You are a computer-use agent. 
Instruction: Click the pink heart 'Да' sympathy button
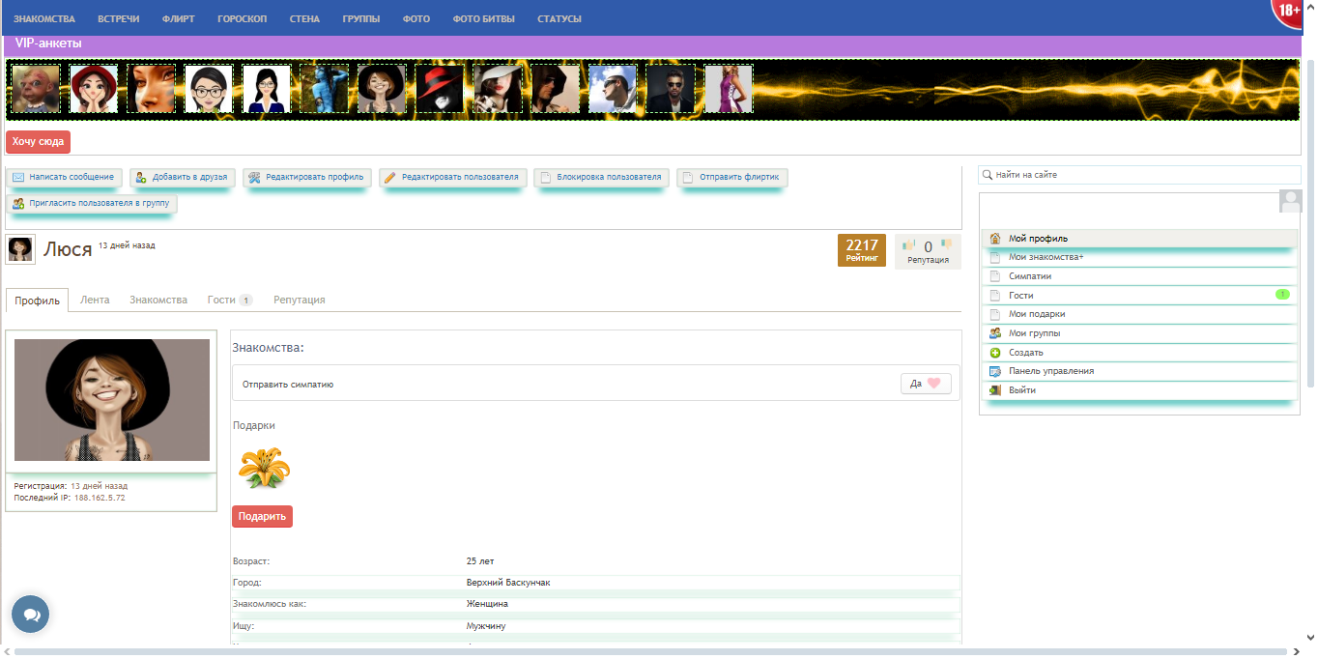926,384
